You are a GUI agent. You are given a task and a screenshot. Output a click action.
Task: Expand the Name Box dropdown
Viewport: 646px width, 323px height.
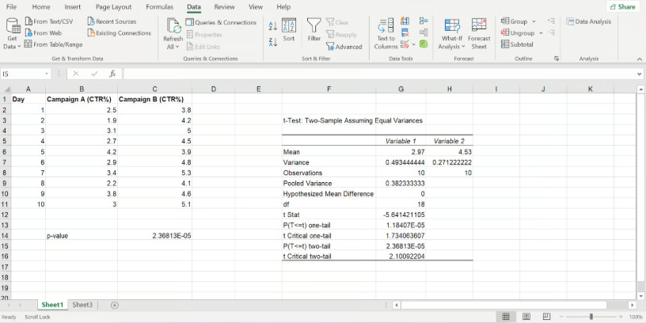(x=47, y=74)
